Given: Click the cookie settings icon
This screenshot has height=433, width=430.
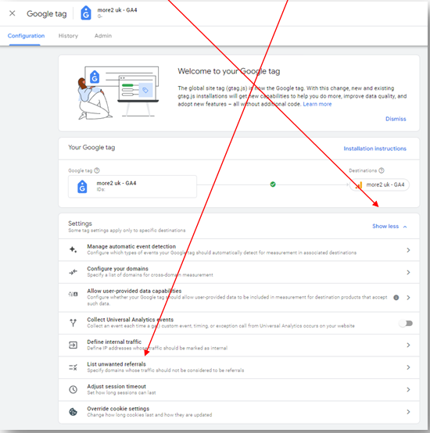Looking at the screenshot, I should [x=73, y=412].
